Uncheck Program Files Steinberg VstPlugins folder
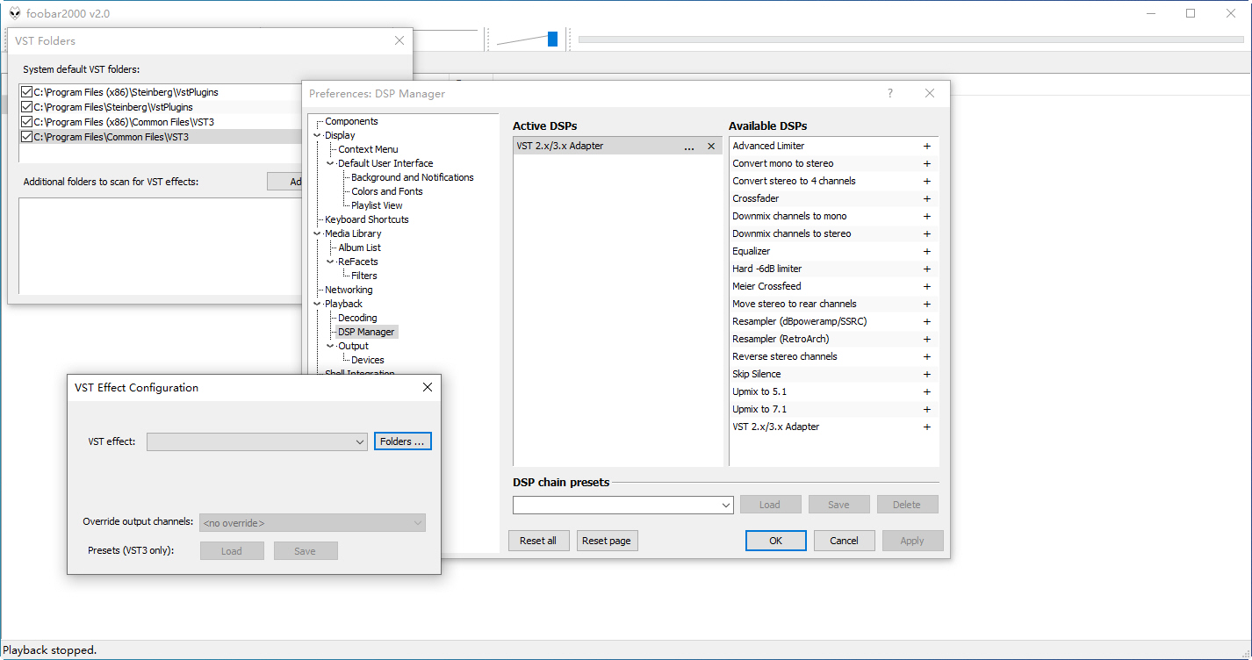The image size is (1252, 660). (x=26, y=107)
